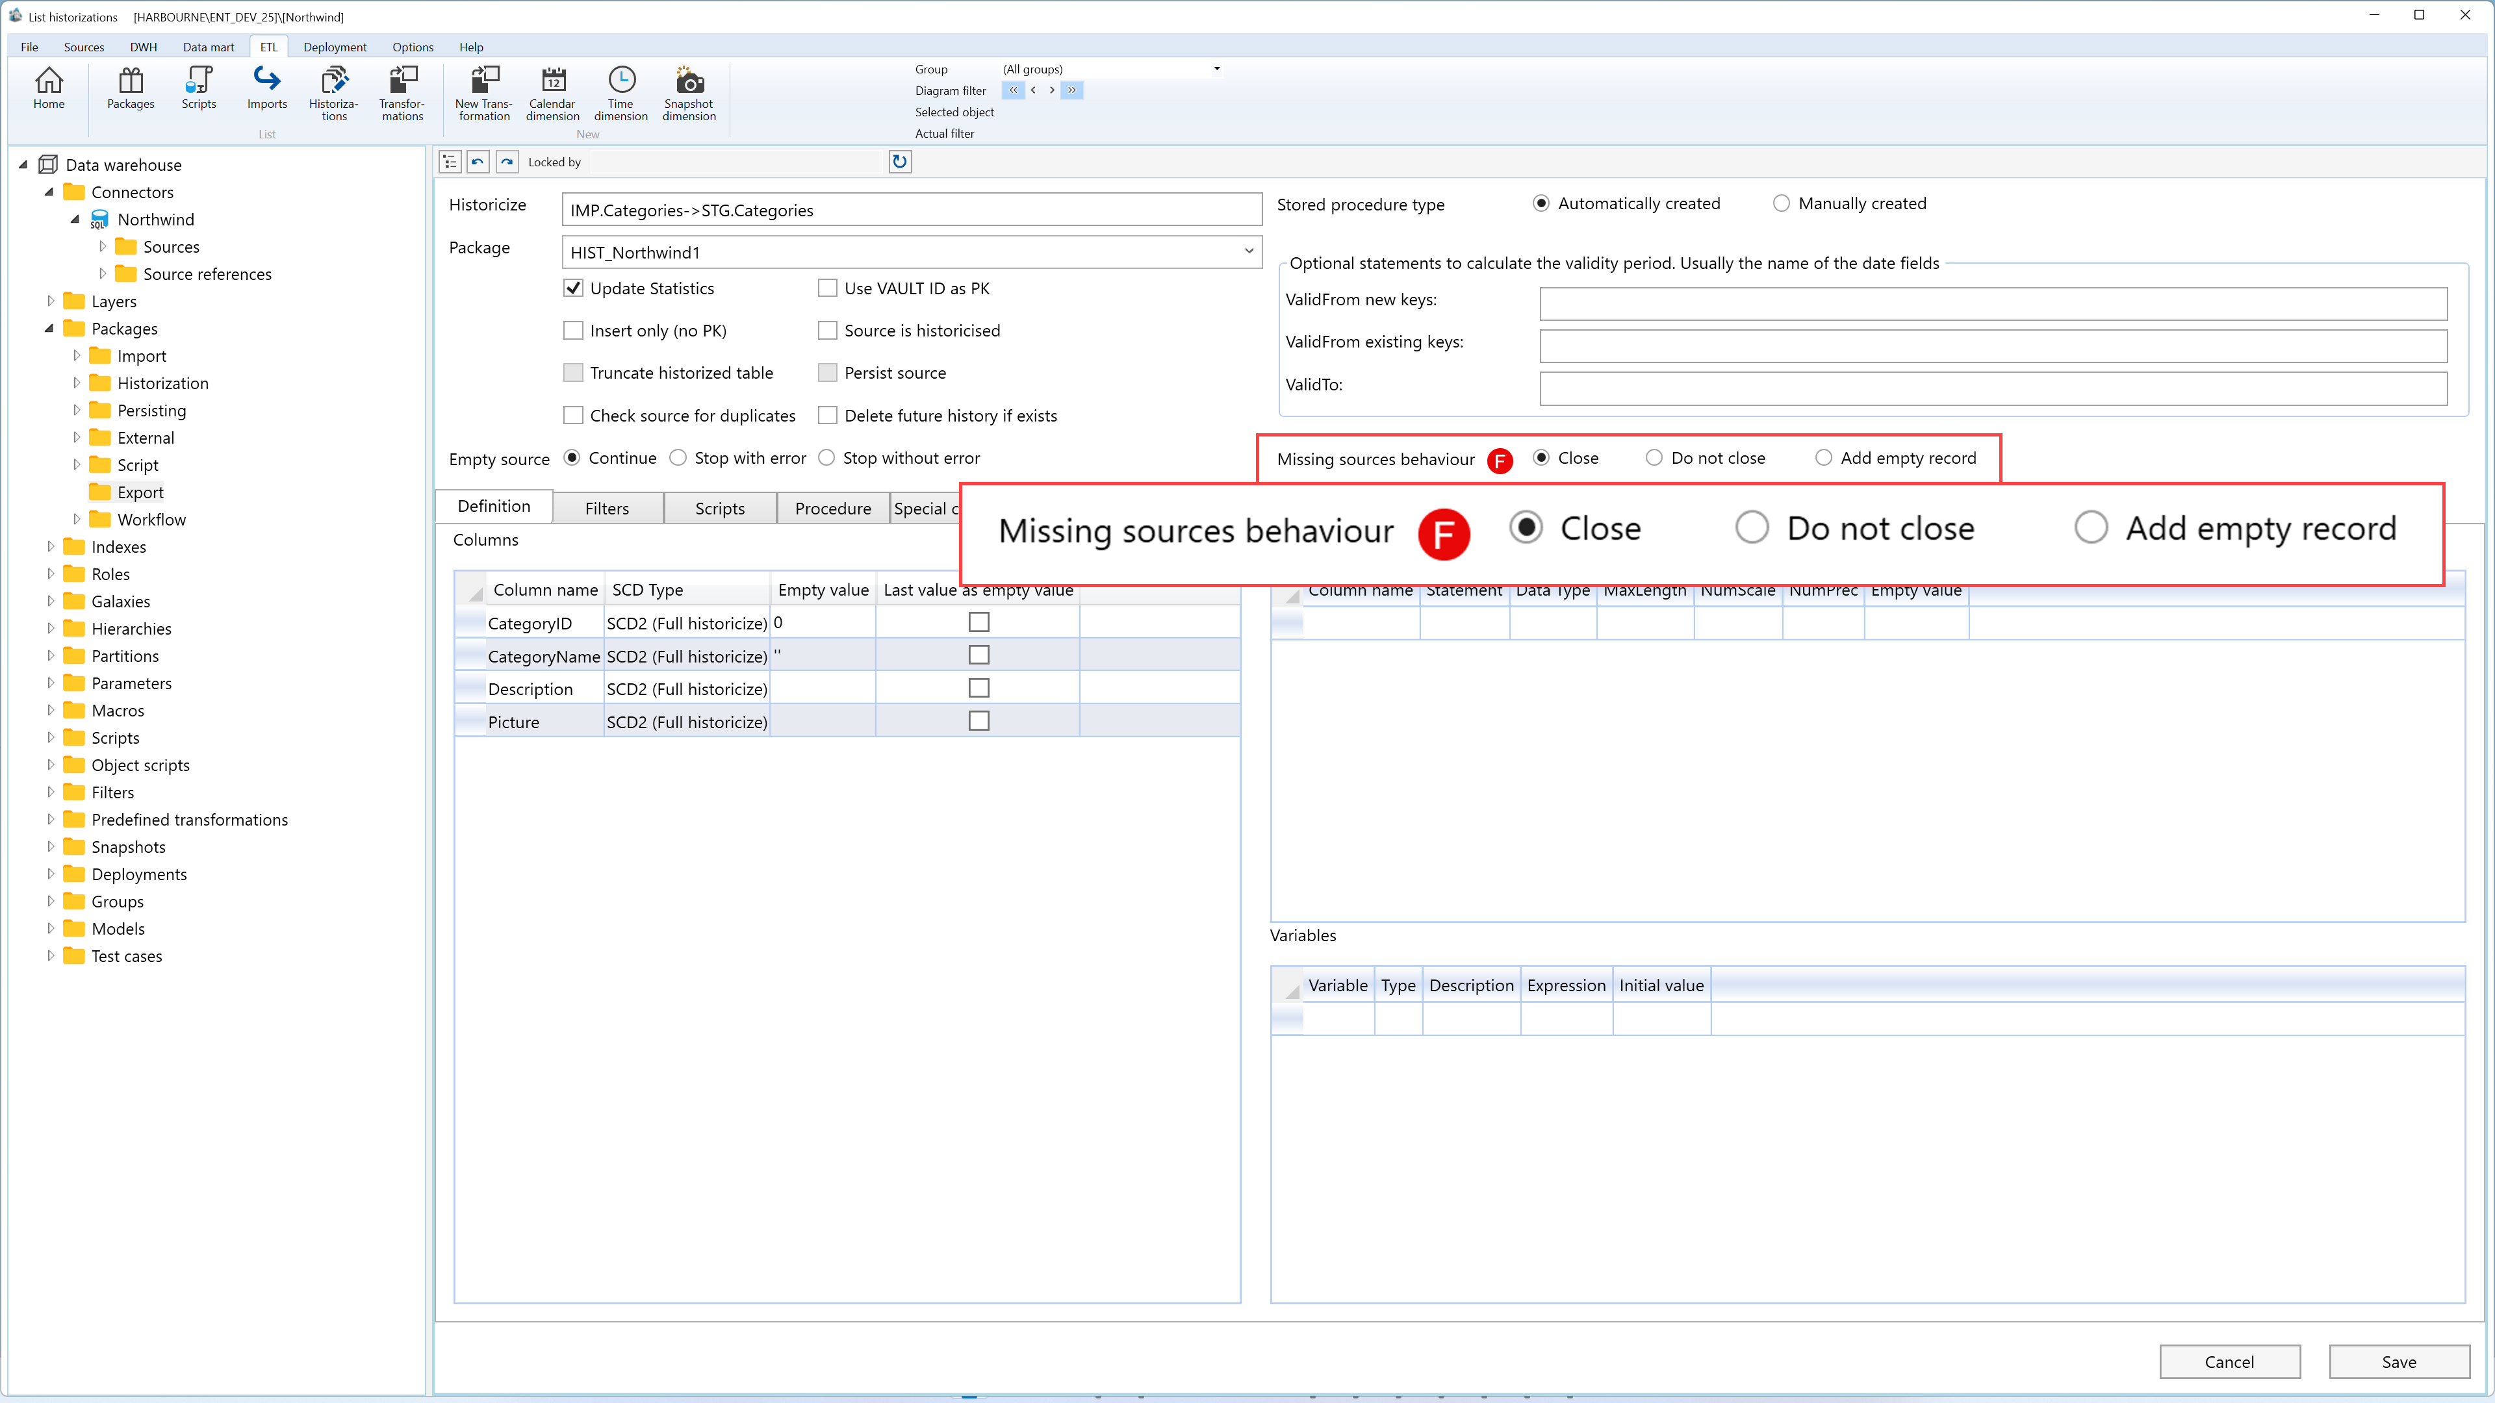Switch to the Procedure tab

833,507
